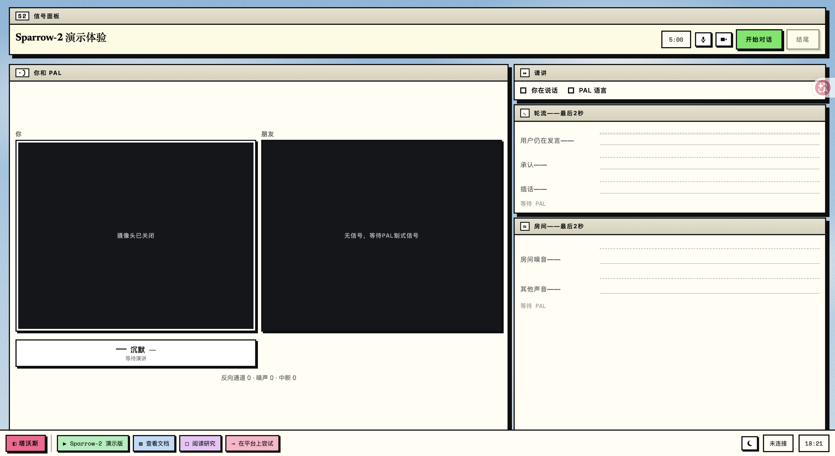Open 在平台上尝试 taskbar link
The image size is (835, 456).
point(252,443)
